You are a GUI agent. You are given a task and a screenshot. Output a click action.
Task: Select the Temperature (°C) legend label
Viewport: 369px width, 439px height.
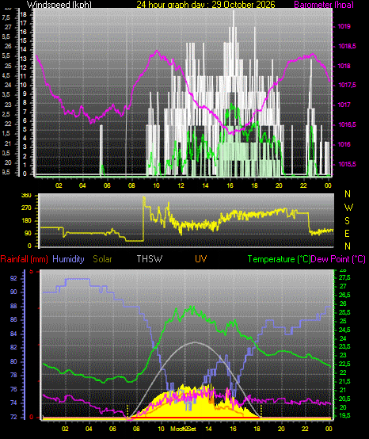280,259
